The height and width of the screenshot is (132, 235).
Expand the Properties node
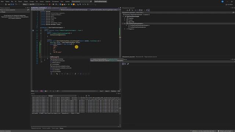pyautogui.click(x=125, y=18)
